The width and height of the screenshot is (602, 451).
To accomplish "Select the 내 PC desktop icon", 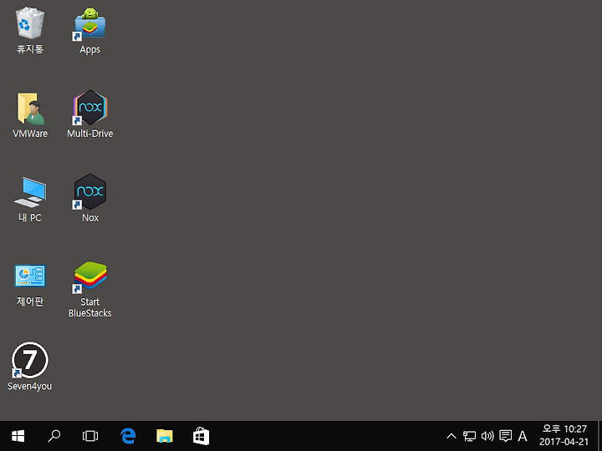I will click(30, 192).
